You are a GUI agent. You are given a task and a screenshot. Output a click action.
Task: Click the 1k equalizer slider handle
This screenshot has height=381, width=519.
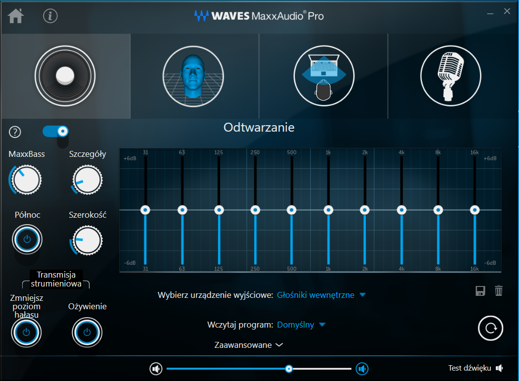click(329, 210)
